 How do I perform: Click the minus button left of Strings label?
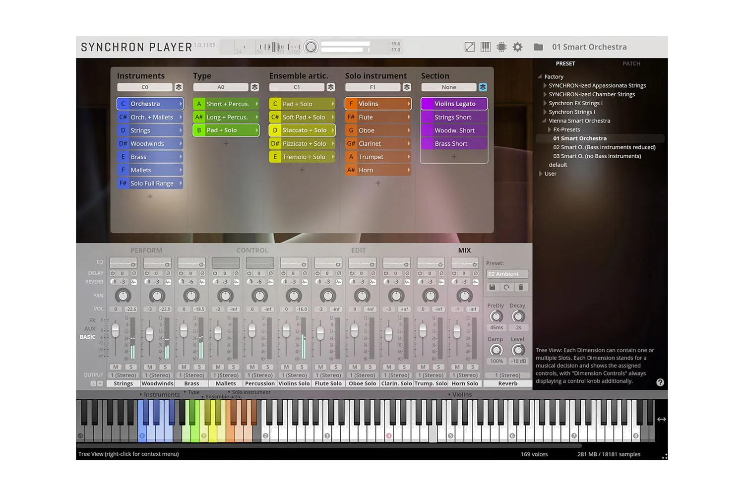point(93,383)
